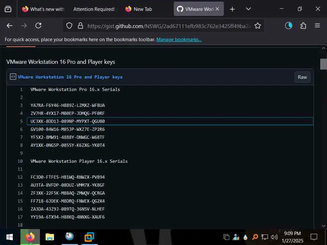Click 'VMware Workstation Pro 16.x Serials' line
Image resolution: width=327 pixels, height=245 pixels.
tap(75, 89)
